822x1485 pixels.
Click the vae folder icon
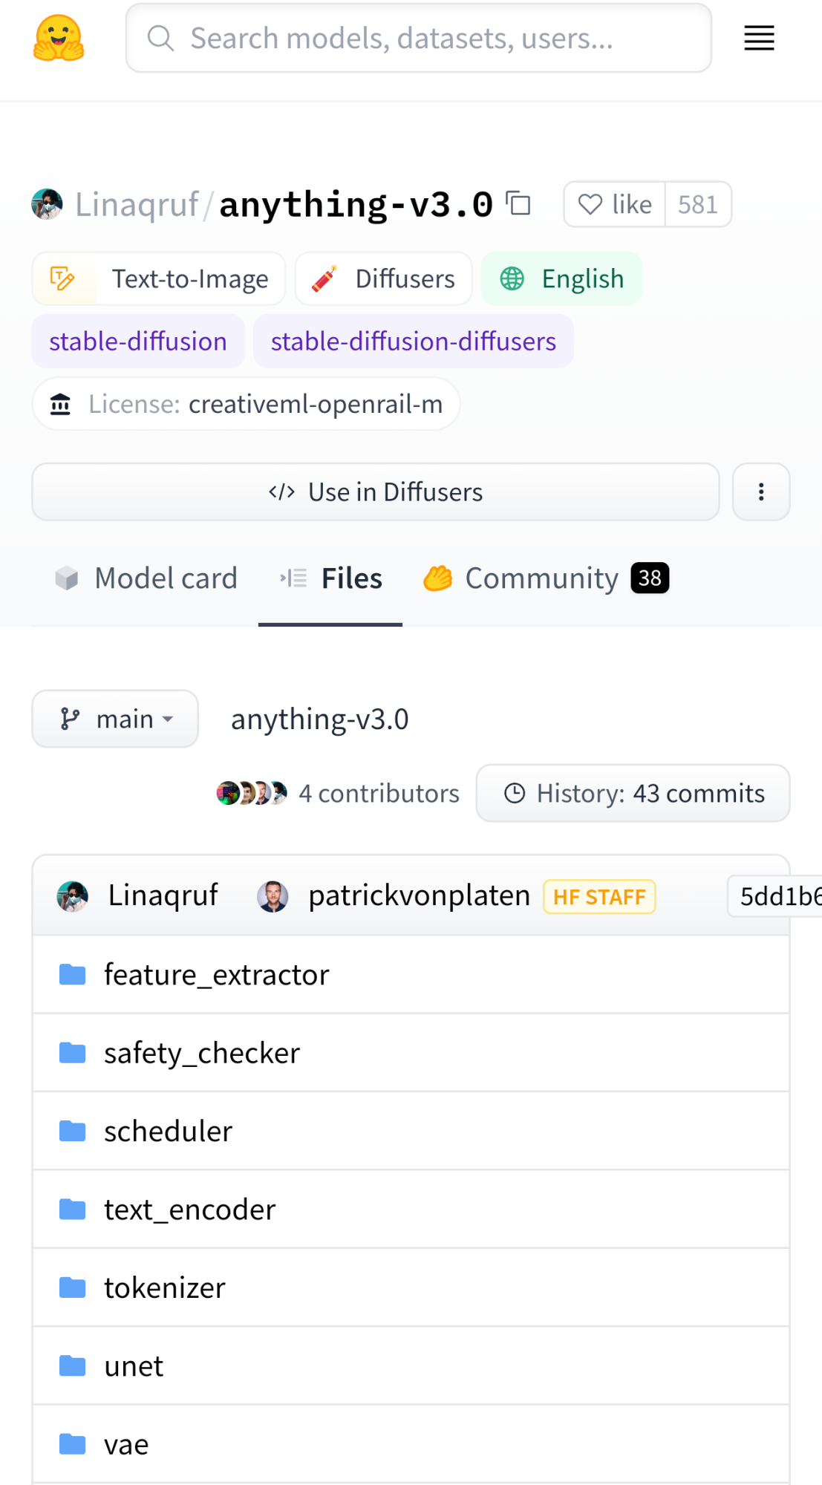(x=73, y=1444)
